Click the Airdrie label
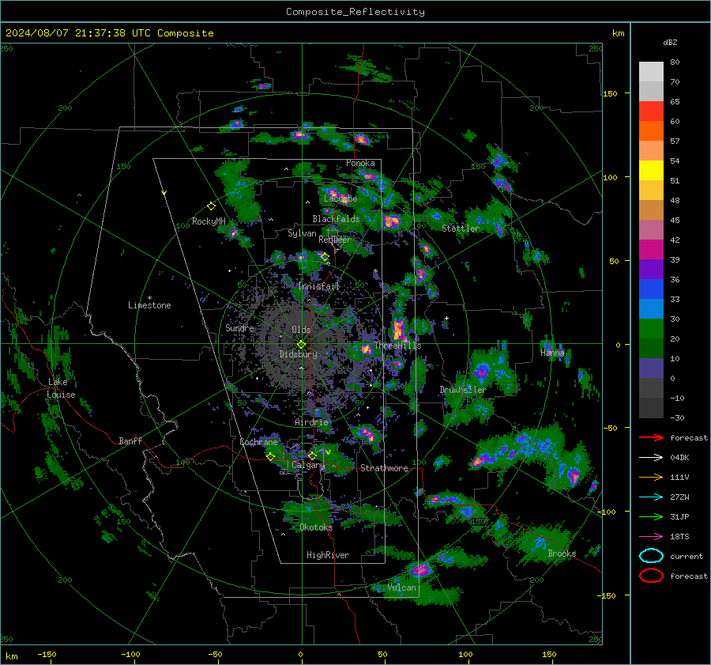Screen dimensions: 711x665 click(311, 422)
